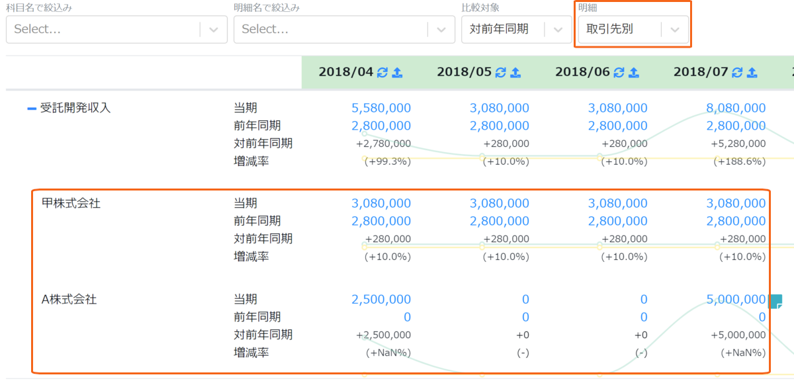The width and height of the screenshot is (794, 383).
Task: Open the 比較対象 dropdown showing 対前年同期
Action: (516, 29)
